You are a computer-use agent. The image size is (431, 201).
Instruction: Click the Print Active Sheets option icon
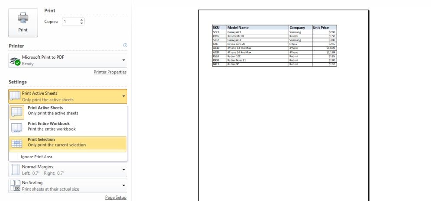(17, 112)
